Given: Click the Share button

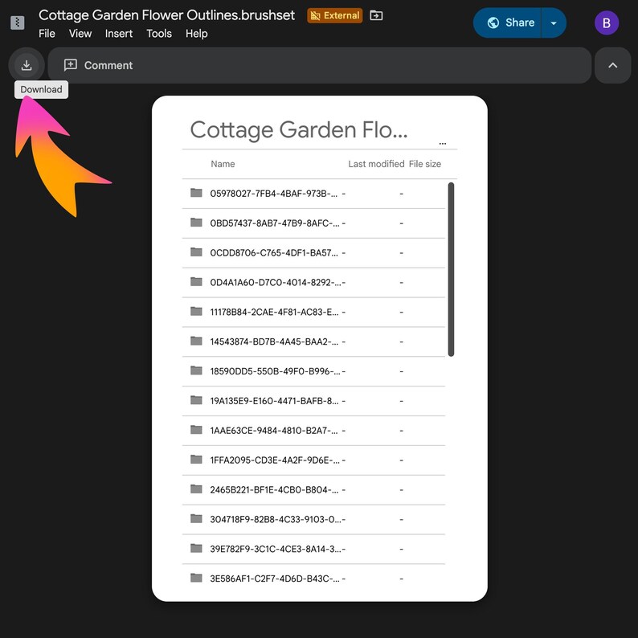Looking at the screenshot, I should pyautogui.click(x=507, y=22).
